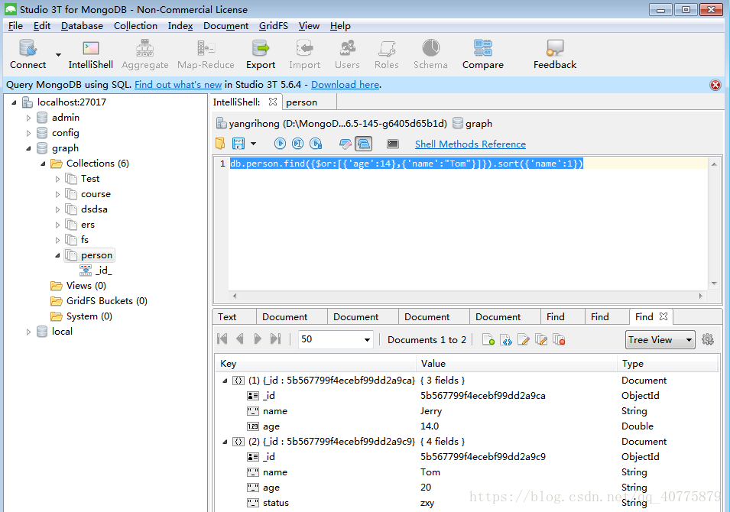
Task: Open the Roles toolbar icon
Action: pos(387,54)
